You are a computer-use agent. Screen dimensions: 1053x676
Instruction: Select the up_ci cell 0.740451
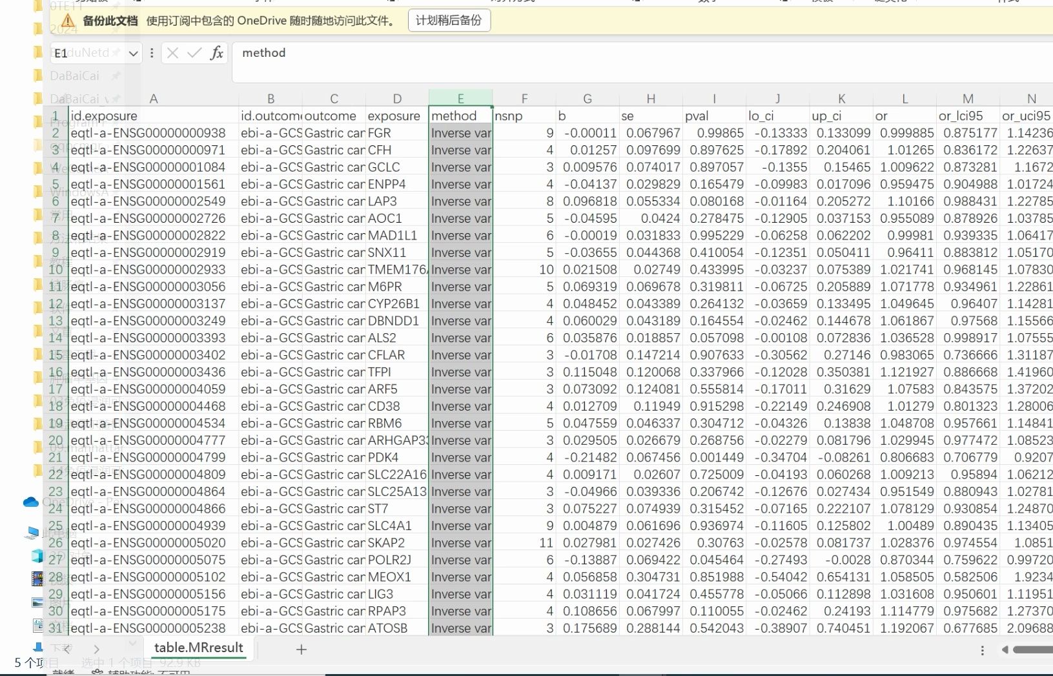coord(841,628)
